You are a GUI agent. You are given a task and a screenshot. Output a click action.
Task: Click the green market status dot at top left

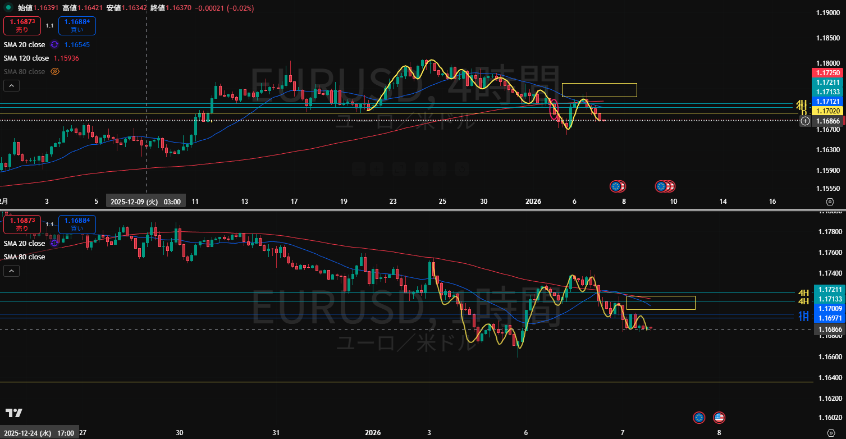coord(8,8)
